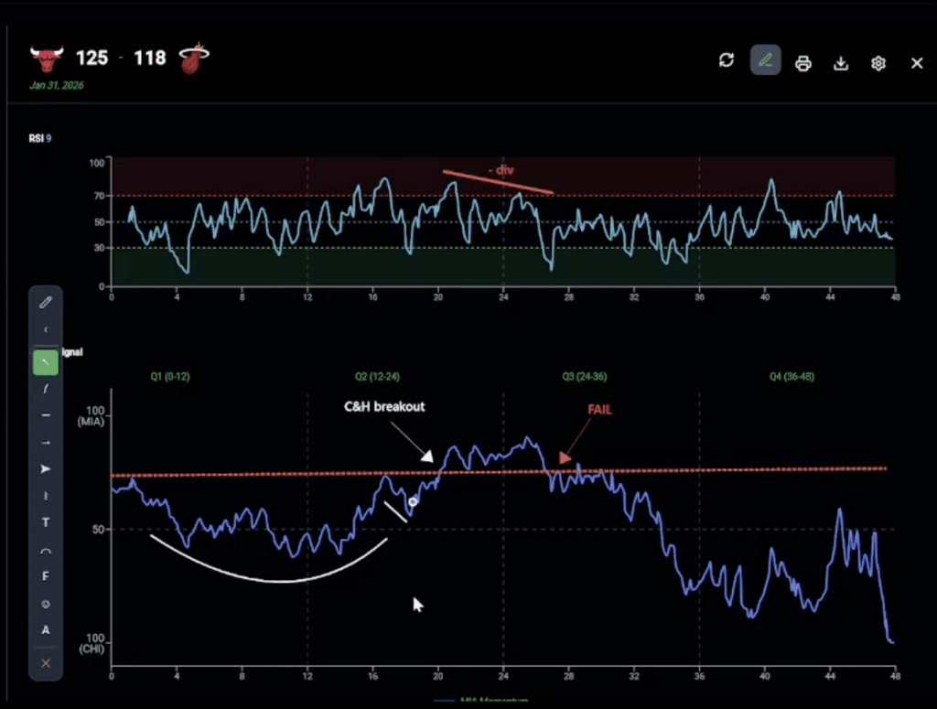937x709 pixels.
Task: Clear drawings with the X at toolbar bottom
Action: [x=46, y=662]
